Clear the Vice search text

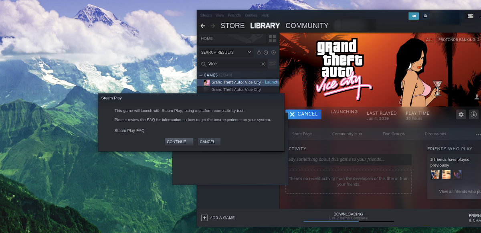263,64
